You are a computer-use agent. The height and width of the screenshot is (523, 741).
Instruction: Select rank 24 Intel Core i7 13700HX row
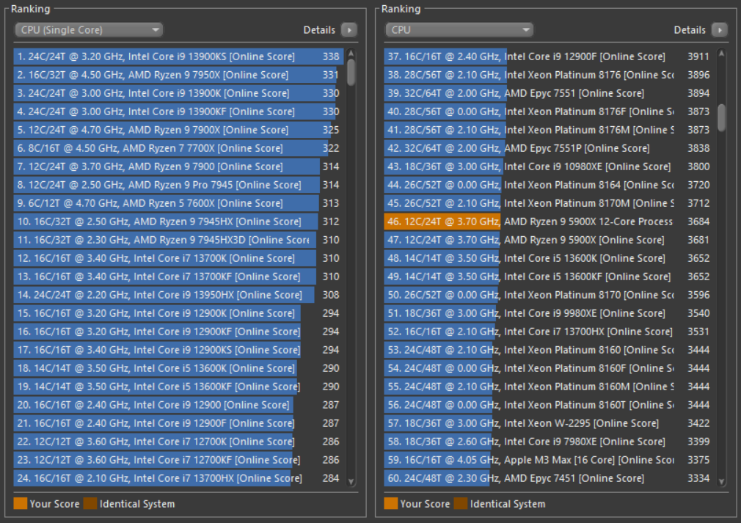(x=178, y=478)
